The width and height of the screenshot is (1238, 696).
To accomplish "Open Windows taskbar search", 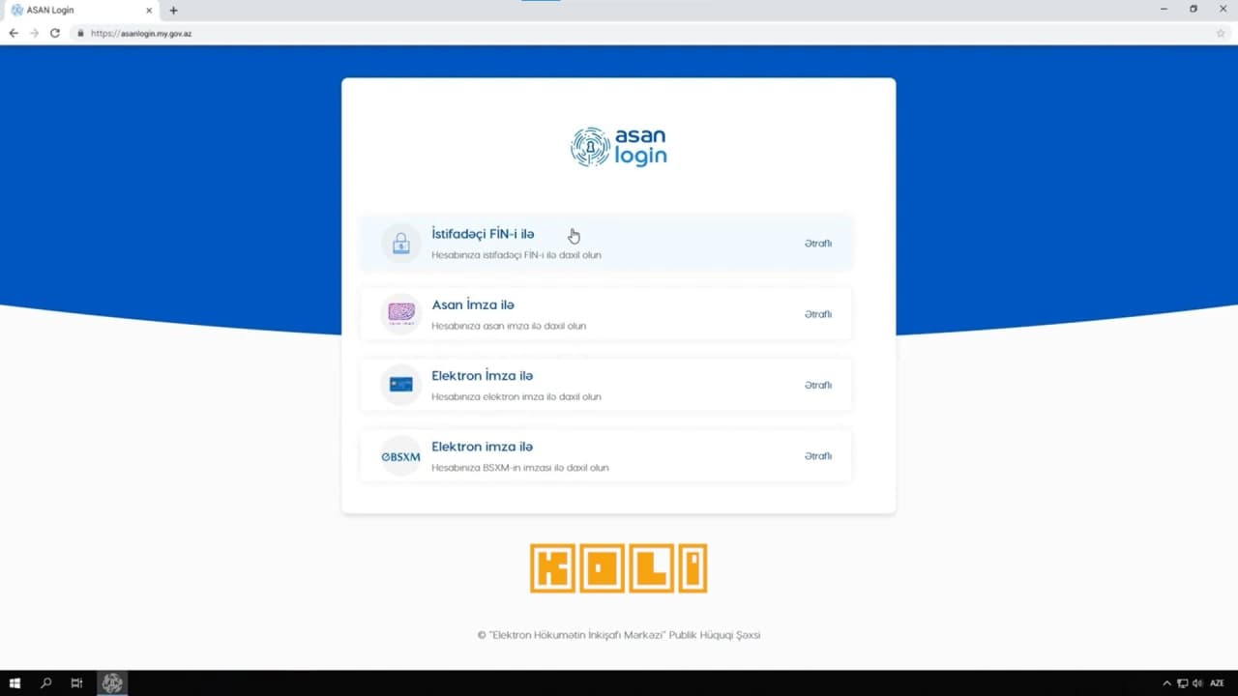I will pyautogui.click(x=45, y=683).
